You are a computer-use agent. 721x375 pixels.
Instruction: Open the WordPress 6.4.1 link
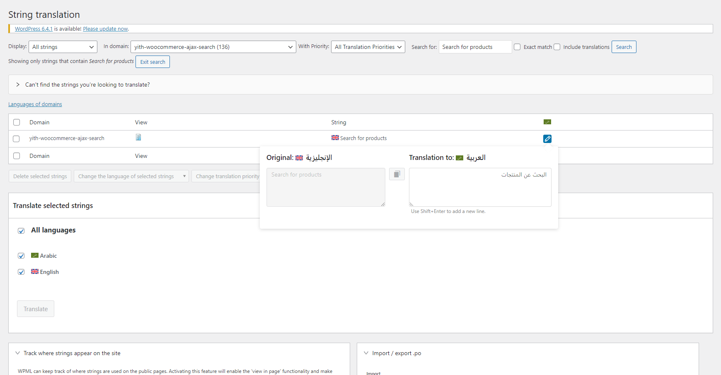[34, 29]
